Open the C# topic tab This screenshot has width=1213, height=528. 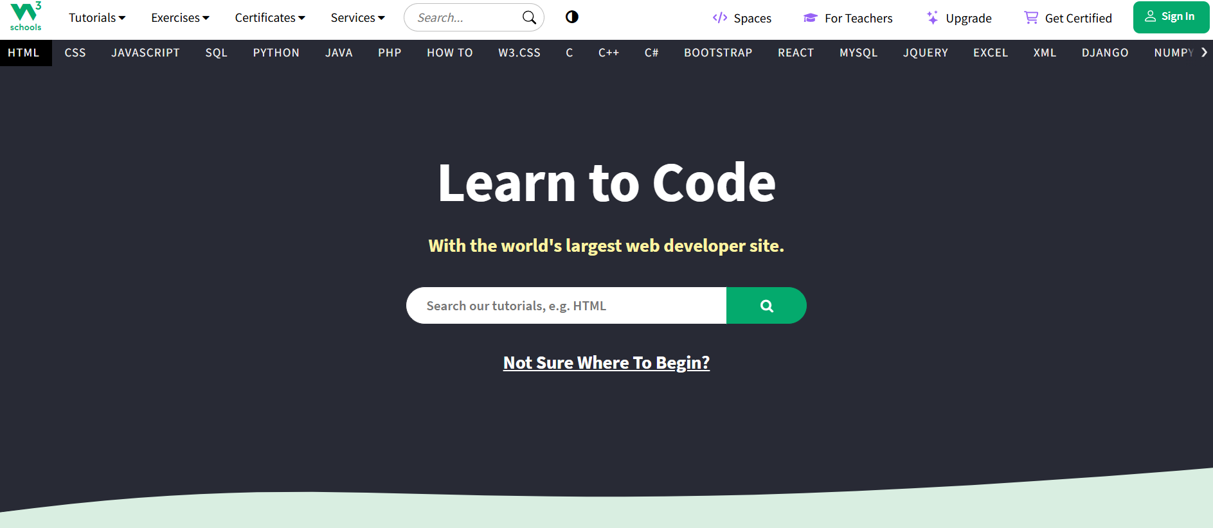tap(652, 53)
